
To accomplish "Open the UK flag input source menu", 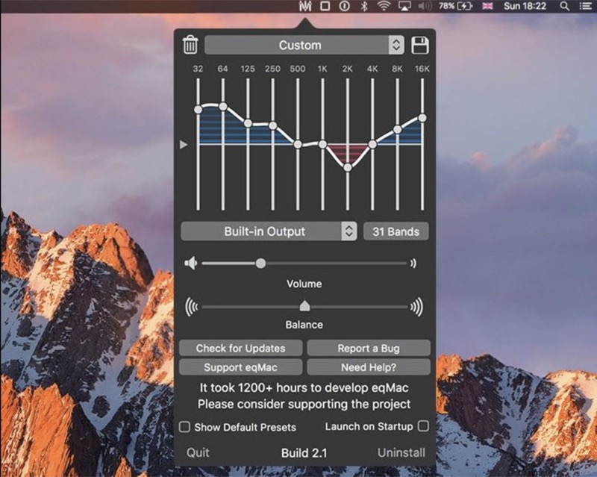I will click(487, 6).
